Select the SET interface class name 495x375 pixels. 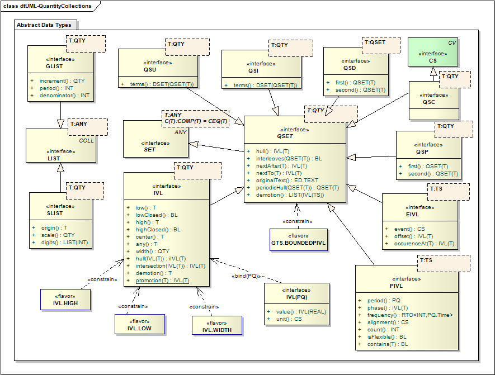click(150, 149)
